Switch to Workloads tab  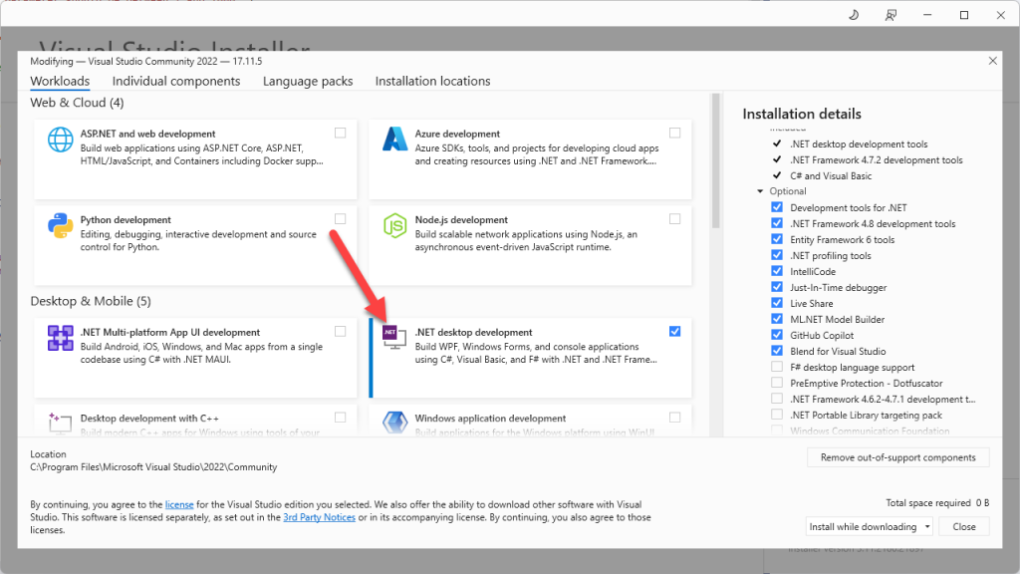click(60, 82)
